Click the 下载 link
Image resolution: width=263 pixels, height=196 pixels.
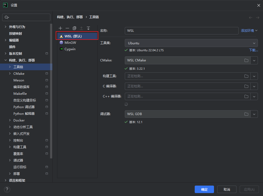click(253, 50)
